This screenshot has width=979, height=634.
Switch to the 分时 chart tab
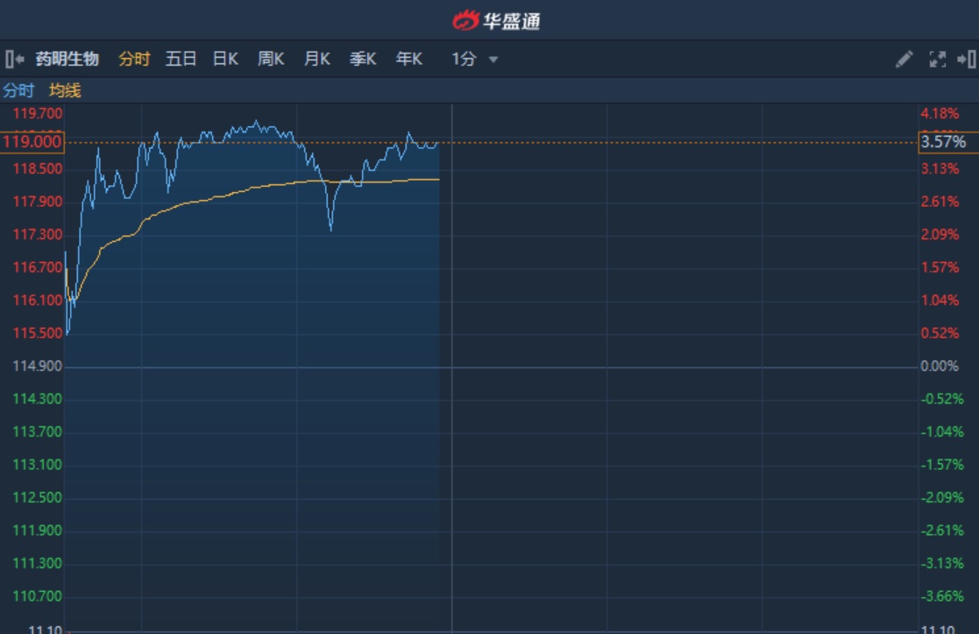pos(134,60)
